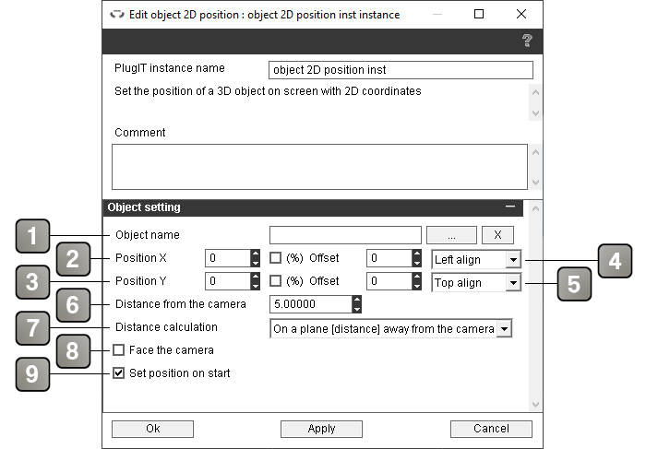Image resolution: width=646 pixels, height=449 pixels.
Task: Open the Top align dropdown
Action: pos(476,283)
